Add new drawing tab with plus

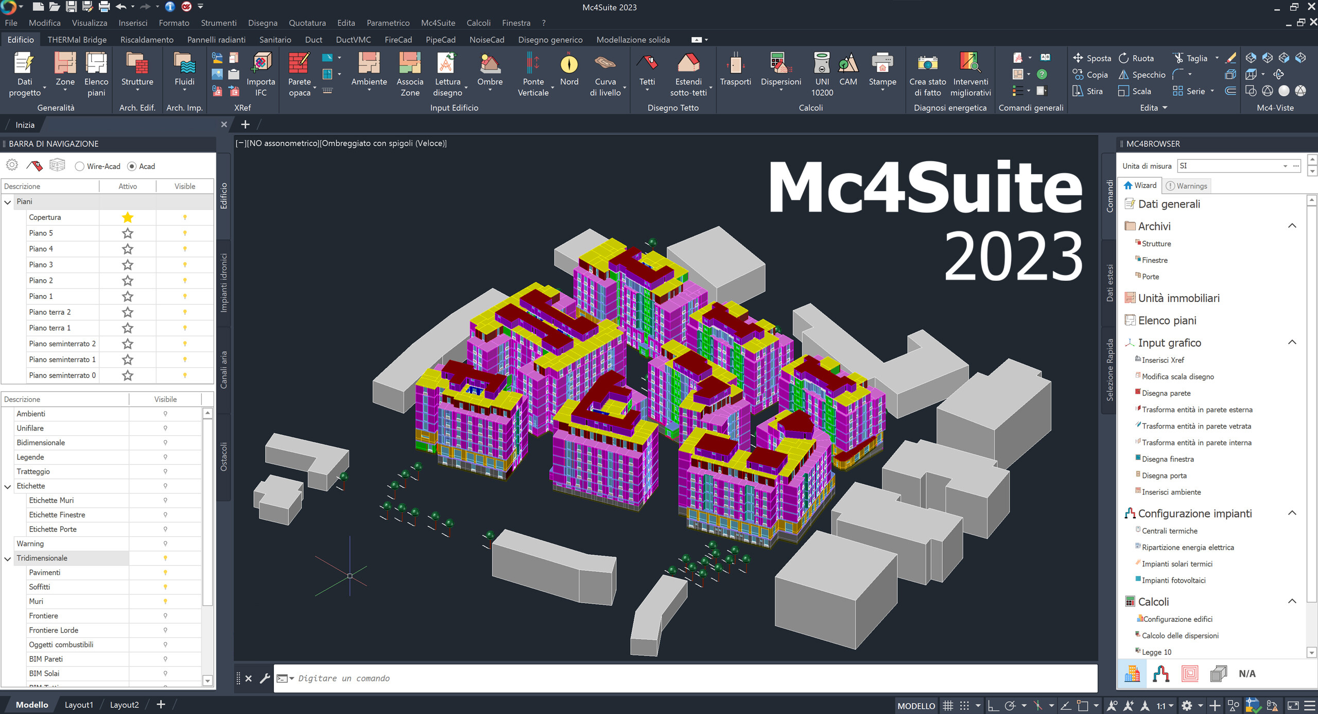point(245,125)
